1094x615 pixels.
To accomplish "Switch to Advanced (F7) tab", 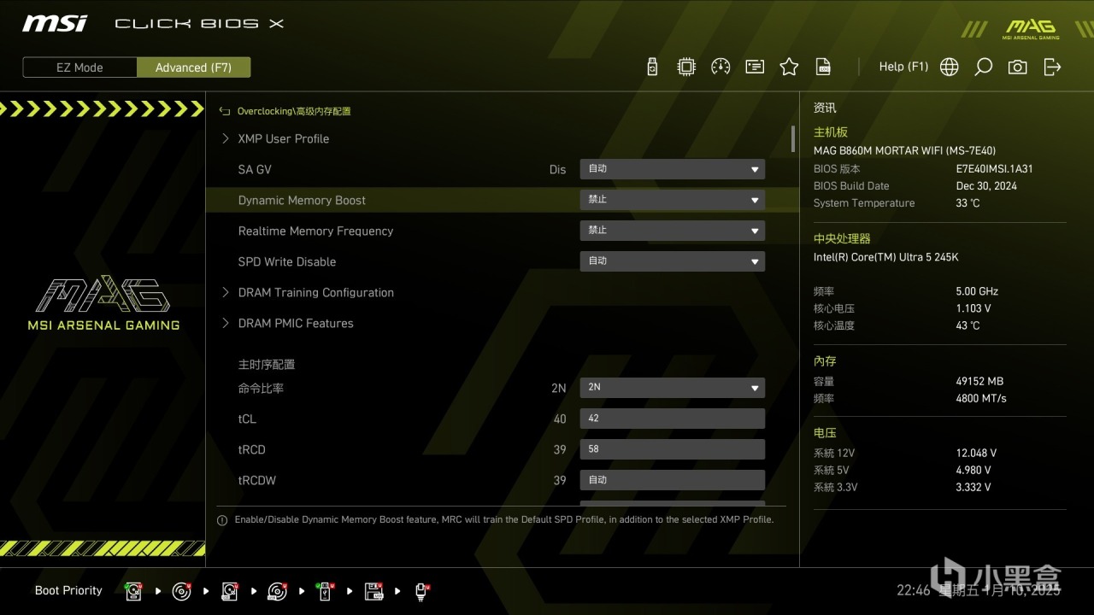I will click(193, 67).
